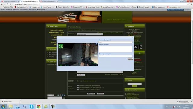Image resolution: width=193 pixels, height=109 pixels.
Task: Click the tags input field
Action: click(115, 56)
